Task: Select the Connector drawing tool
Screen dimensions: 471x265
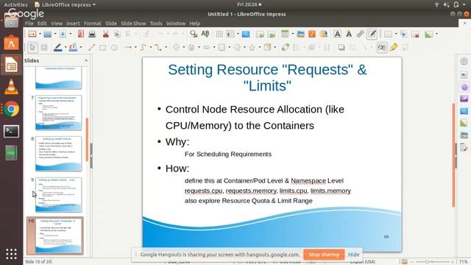Action: (x=158, y=47)
